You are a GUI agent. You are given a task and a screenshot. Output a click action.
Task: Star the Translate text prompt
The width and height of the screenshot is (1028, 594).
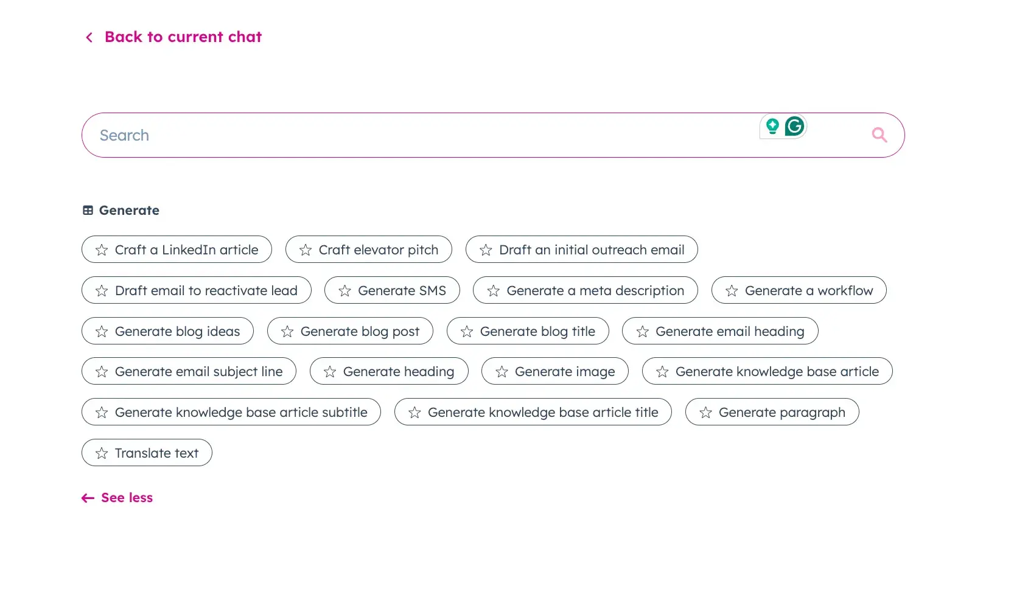coord(102,453)
